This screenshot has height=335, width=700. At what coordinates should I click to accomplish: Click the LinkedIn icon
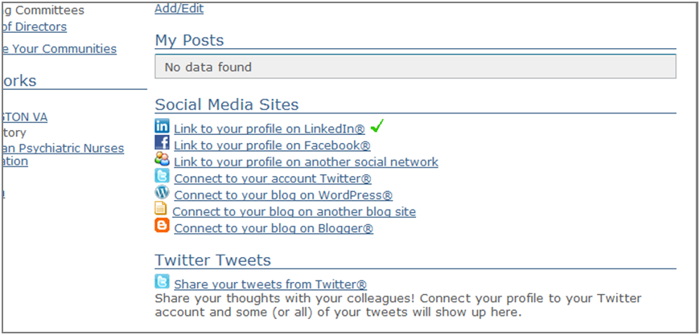tap(162, 127)
